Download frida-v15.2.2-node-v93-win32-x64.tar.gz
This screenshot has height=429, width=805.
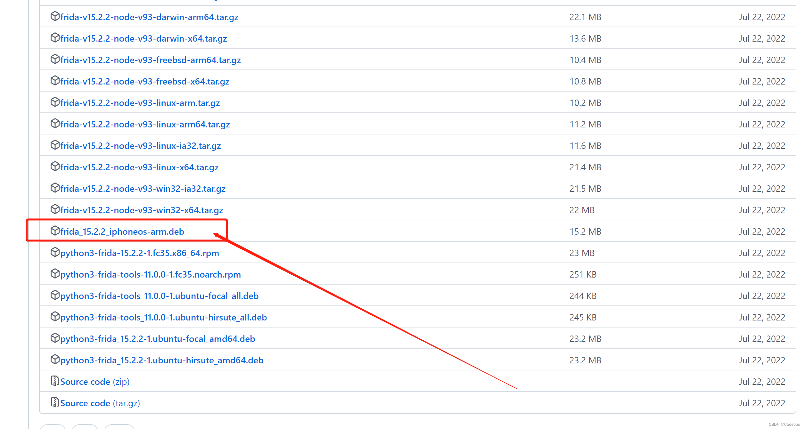pos(142,210)
